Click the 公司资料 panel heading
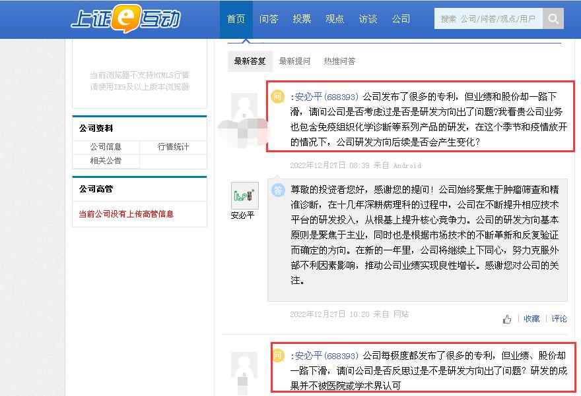The image size is (581, 396). pos(96,128)
